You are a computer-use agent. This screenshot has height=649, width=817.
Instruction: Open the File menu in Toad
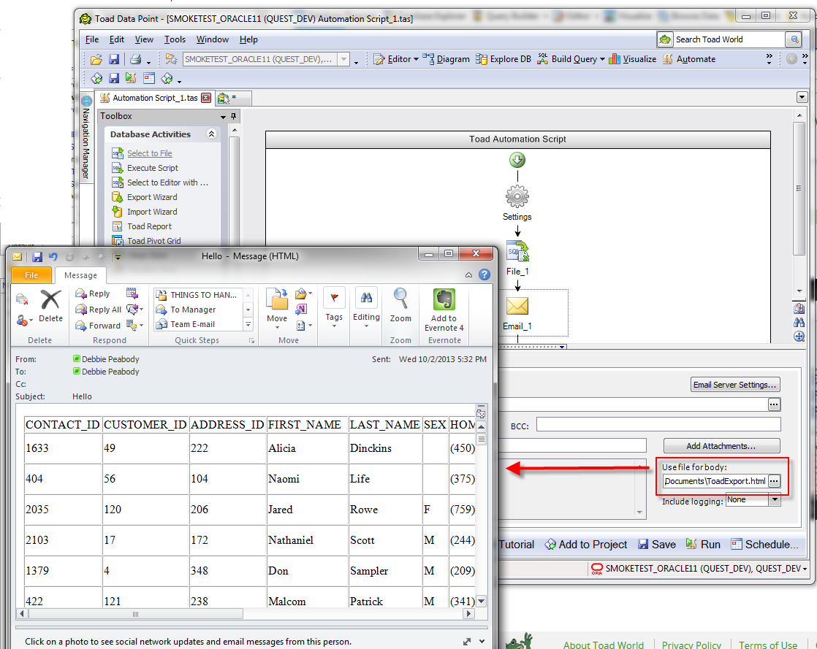(x=92, y=39)
